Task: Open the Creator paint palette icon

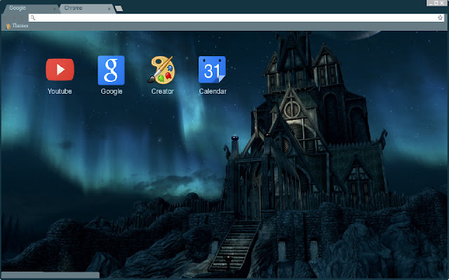Action: 162,70
